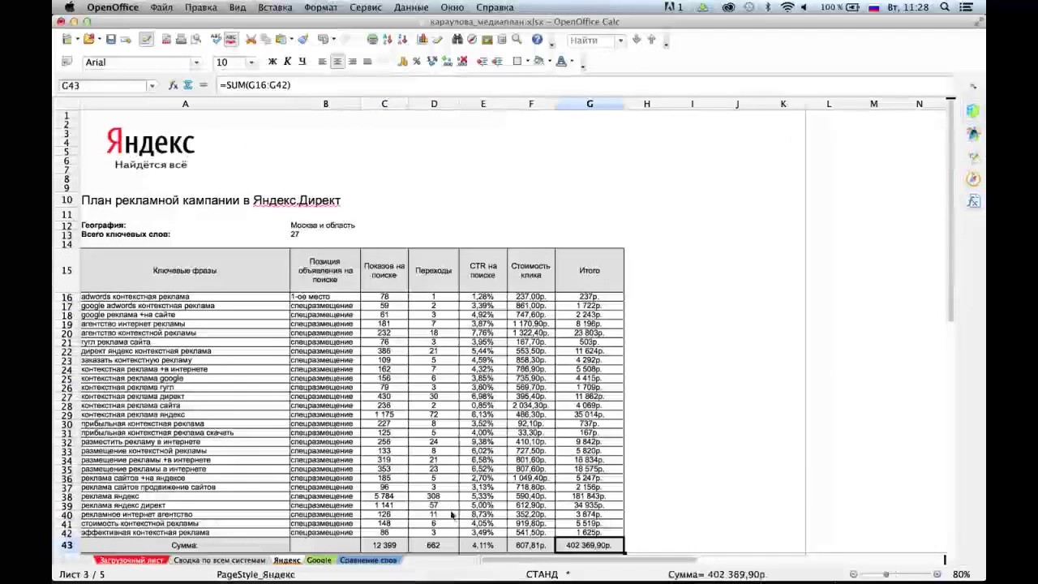
Task: Expand the Name Box dropdown arrow
Action: point(152,85)
